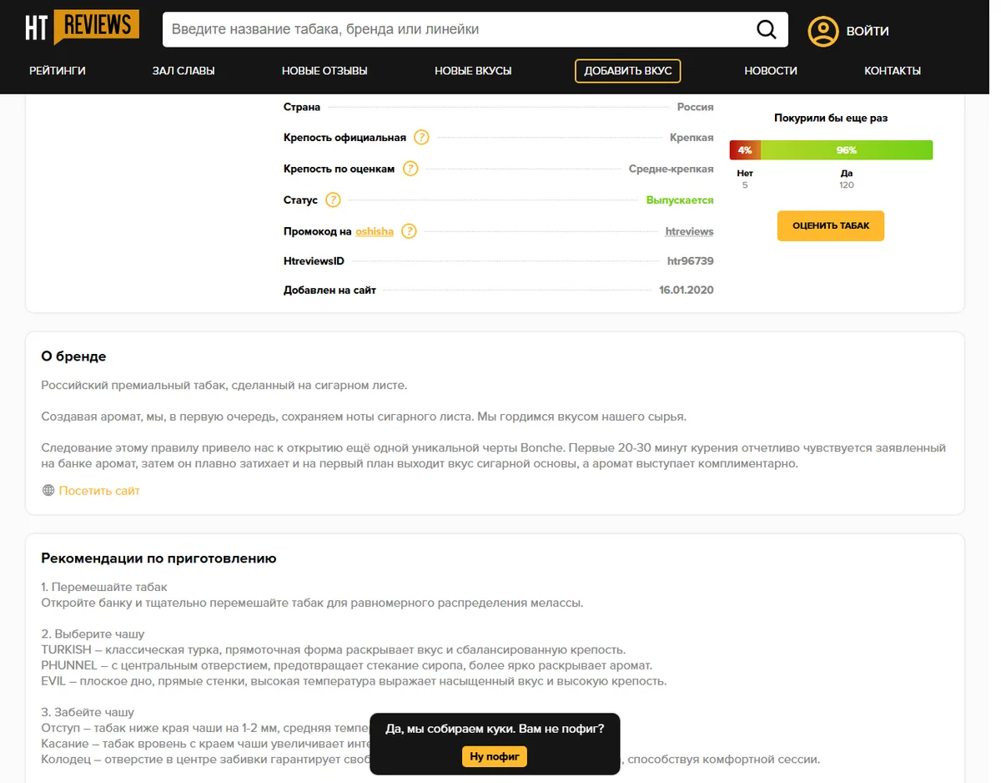This screenshot has height=783, width=1001.
Task: Click the user profile avatar icon
Action: 822,31
